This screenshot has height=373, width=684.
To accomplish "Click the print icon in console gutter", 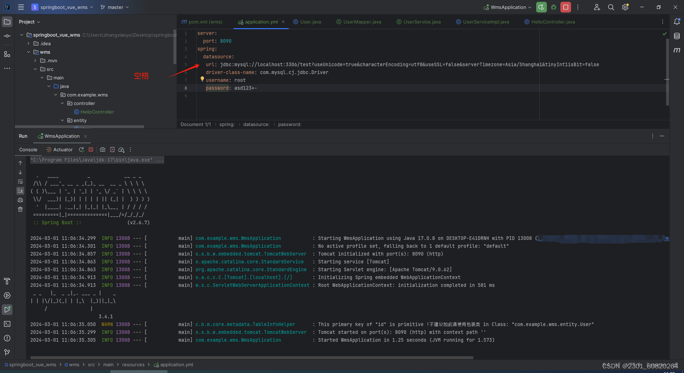I will 20,200.
